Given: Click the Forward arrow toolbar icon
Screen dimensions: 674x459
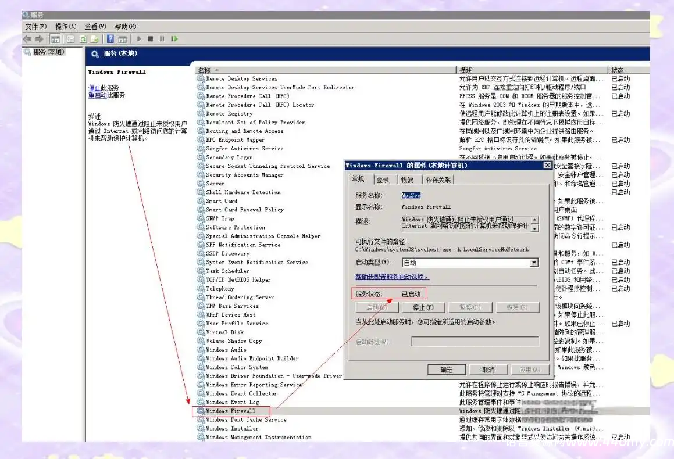Looking at the screenshot, I should tap(39, 39).
